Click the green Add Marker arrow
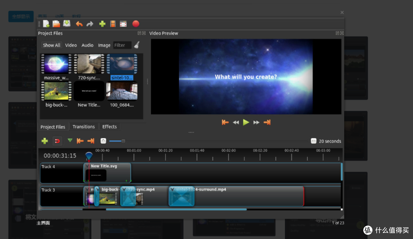 tap(70, 140)
